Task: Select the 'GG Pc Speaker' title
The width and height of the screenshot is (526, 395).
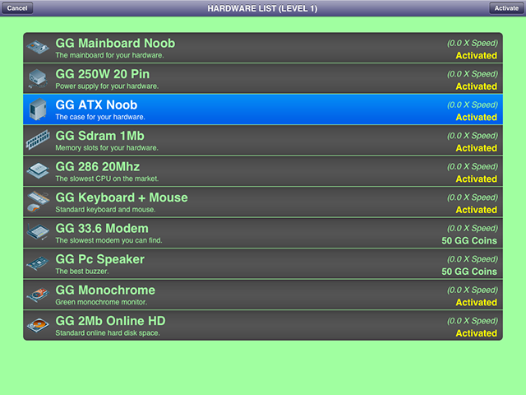Action: point(99,260)
